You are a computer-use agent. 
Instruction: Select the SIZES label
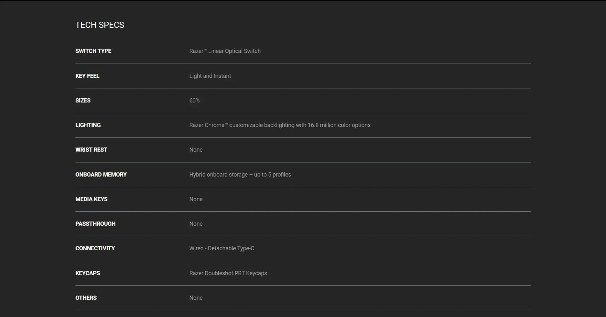(x=83, y=101)
